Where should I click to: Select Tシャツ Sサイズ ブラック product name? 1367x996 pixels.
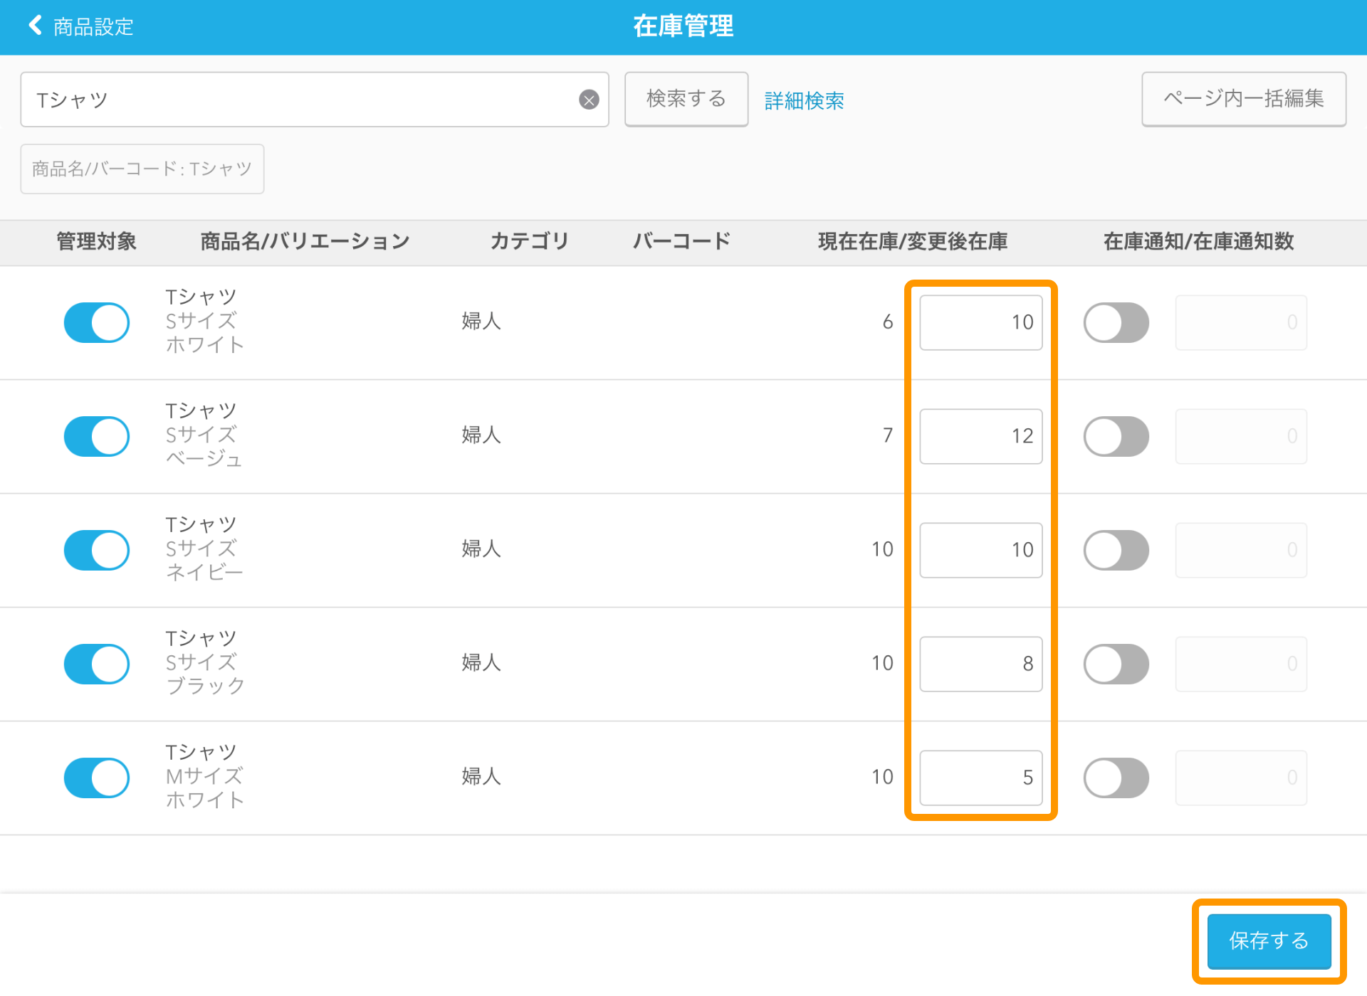205,662
